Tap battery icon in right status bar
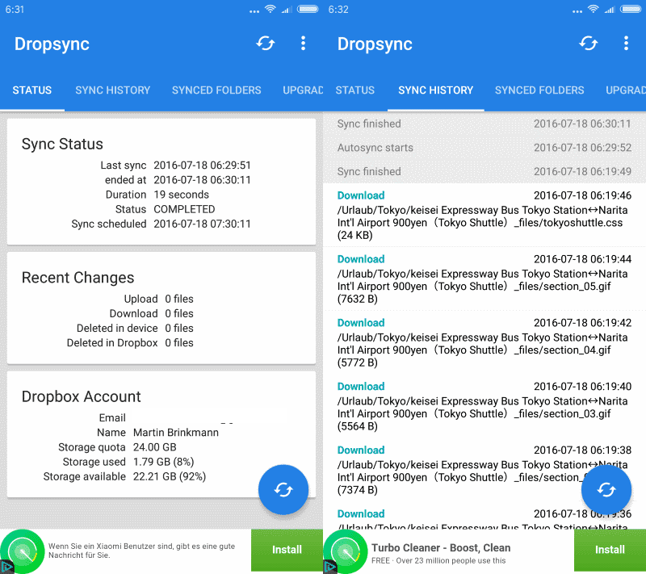Screen dimensions: 646x574 [x=631, y=9]
